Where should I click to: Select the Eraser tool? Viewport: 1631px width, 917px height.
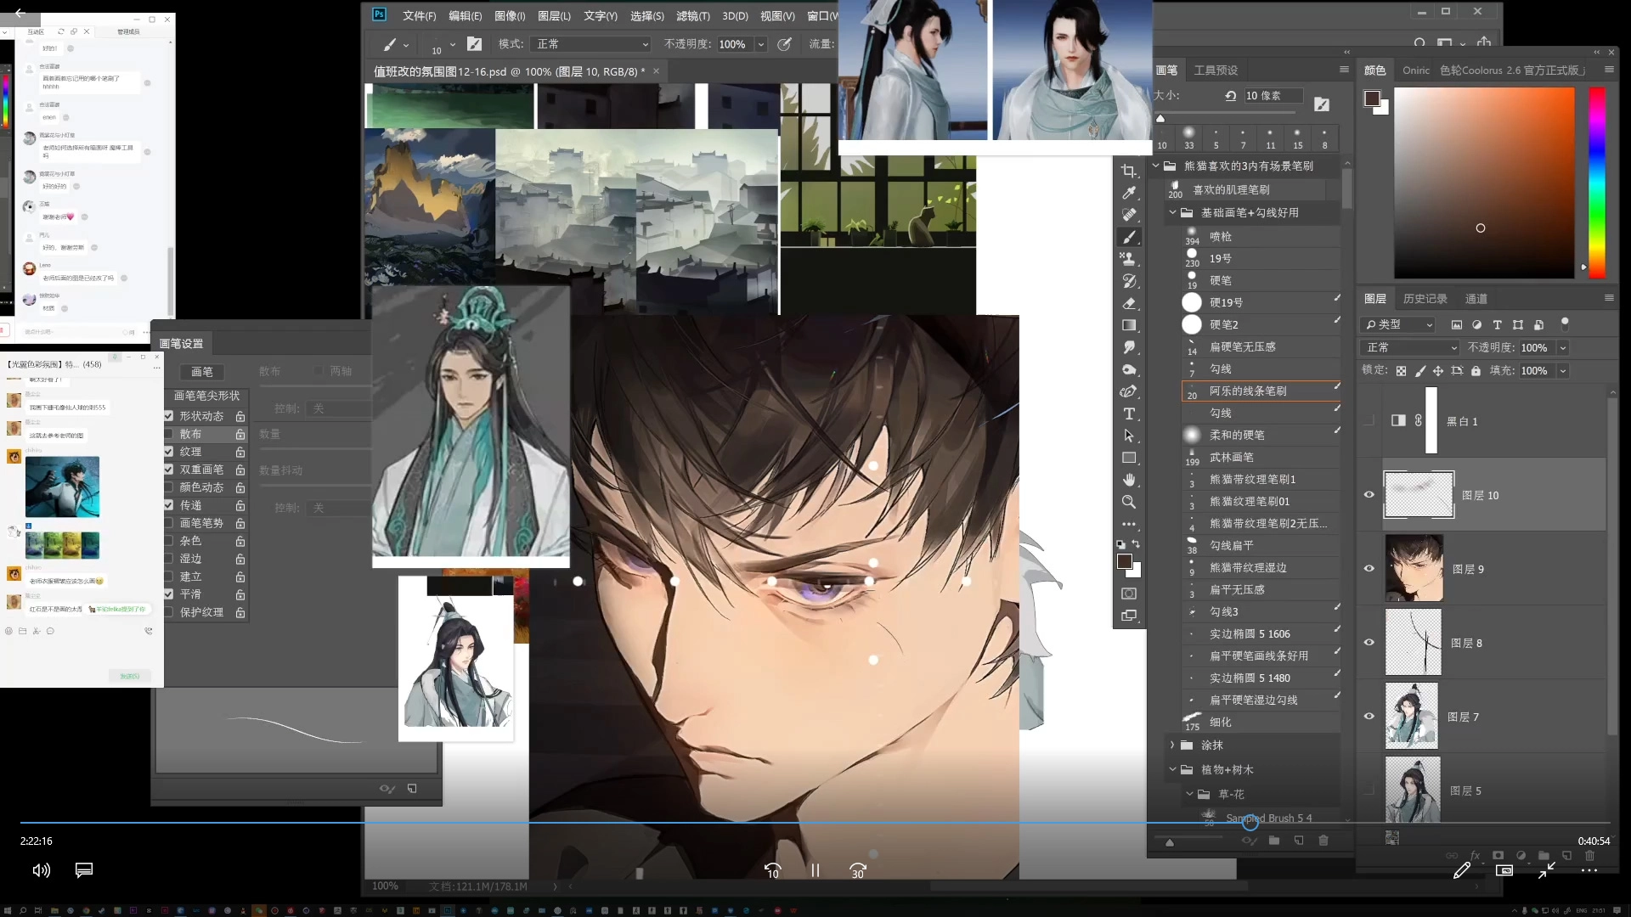[1128, 303]
